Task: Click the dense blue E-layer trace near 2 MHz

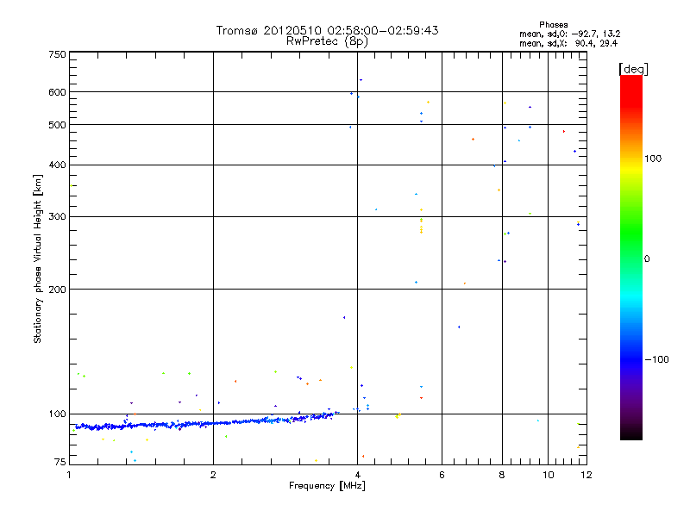Action: tap(213, 423)
